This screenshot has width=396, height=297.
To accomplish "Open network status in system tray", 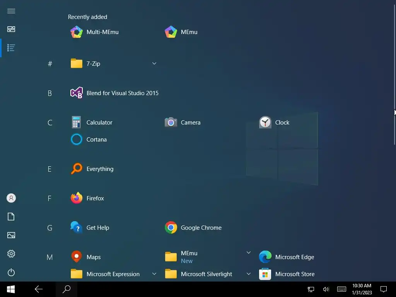I will [311, 289].
